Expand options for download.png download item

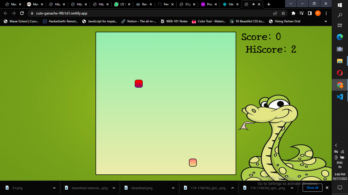173,188
